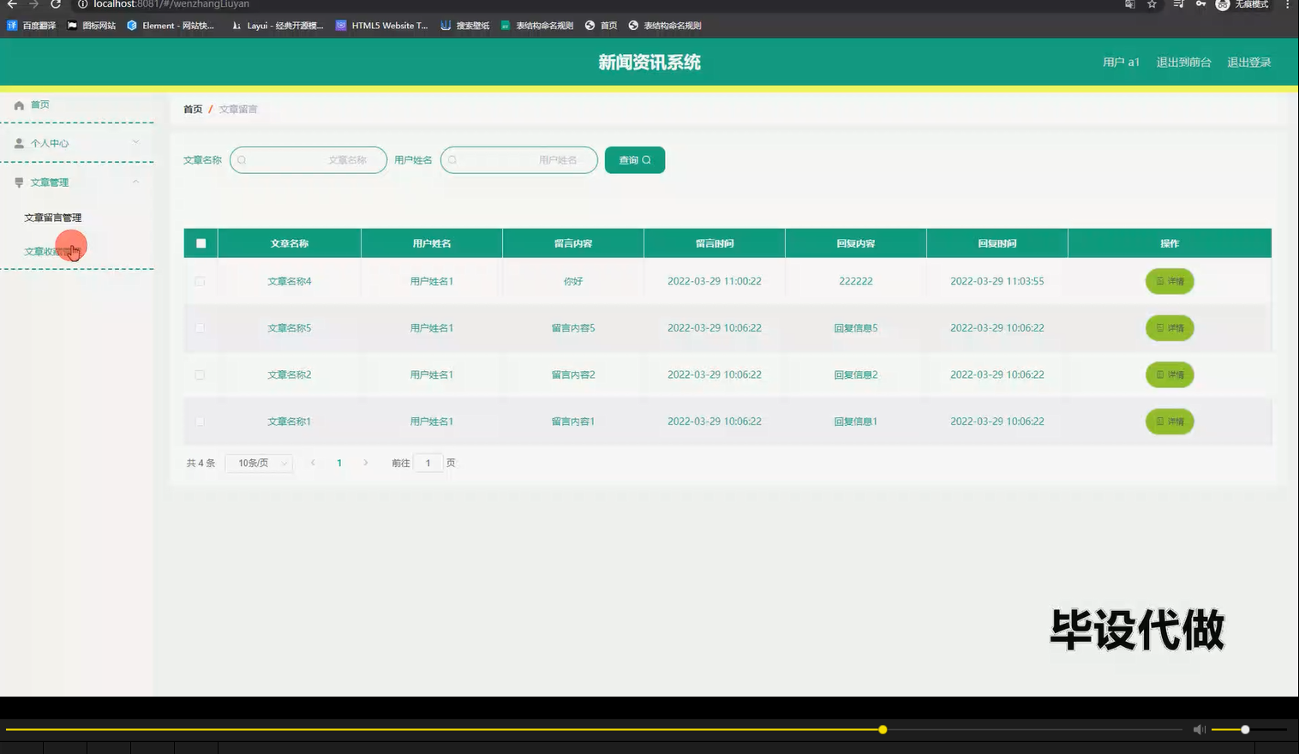Open the browser three-dot menu
The image size is (1299, 754).
tap(1287, 4)
